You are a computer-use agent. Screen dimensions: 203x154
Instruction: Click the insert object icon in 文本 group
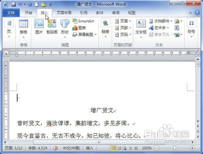[x=178, y=35]
